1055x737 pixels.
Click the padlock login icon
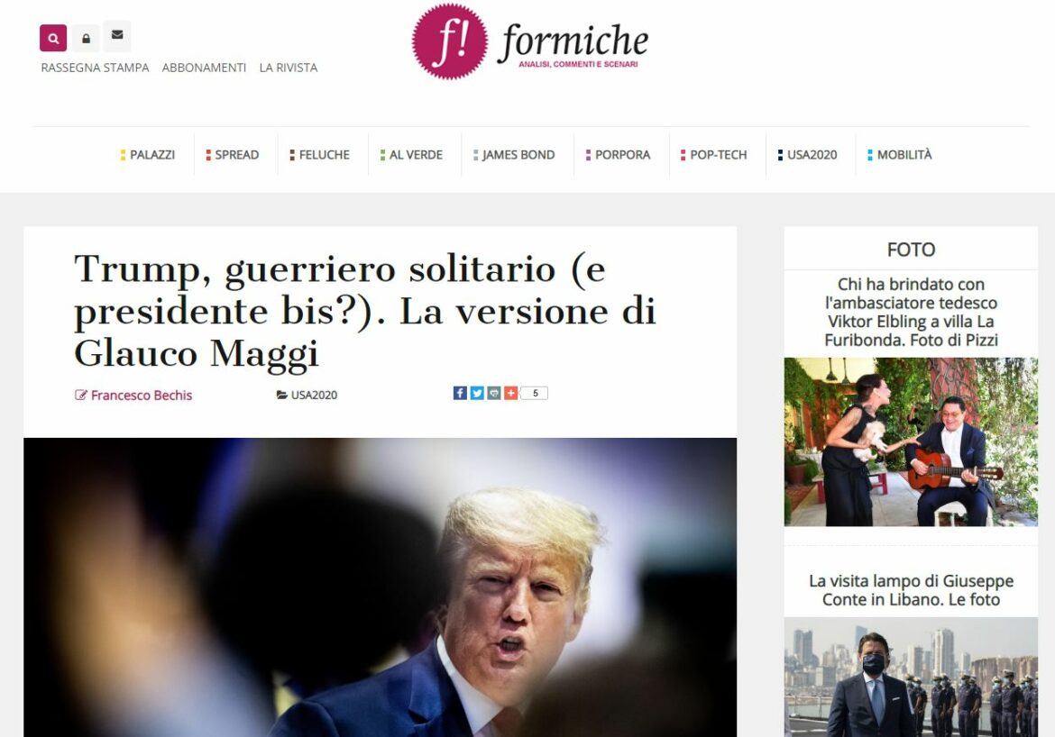point(87,39)
